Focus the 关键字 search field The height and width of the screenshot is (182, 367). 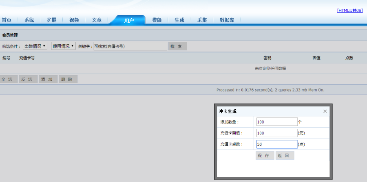pos(130,46)
